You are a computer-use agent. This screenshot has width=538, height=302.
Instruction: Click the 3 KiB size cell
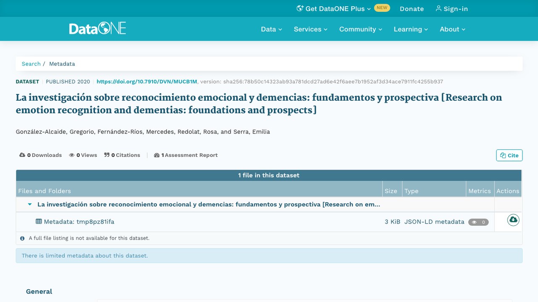click(392, 221)
